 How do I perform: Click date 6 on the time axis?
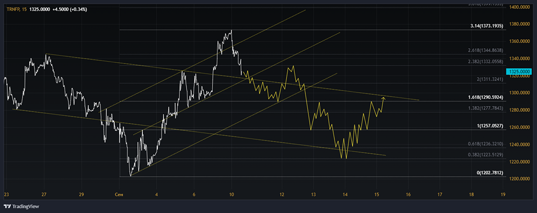click(194, 195)
